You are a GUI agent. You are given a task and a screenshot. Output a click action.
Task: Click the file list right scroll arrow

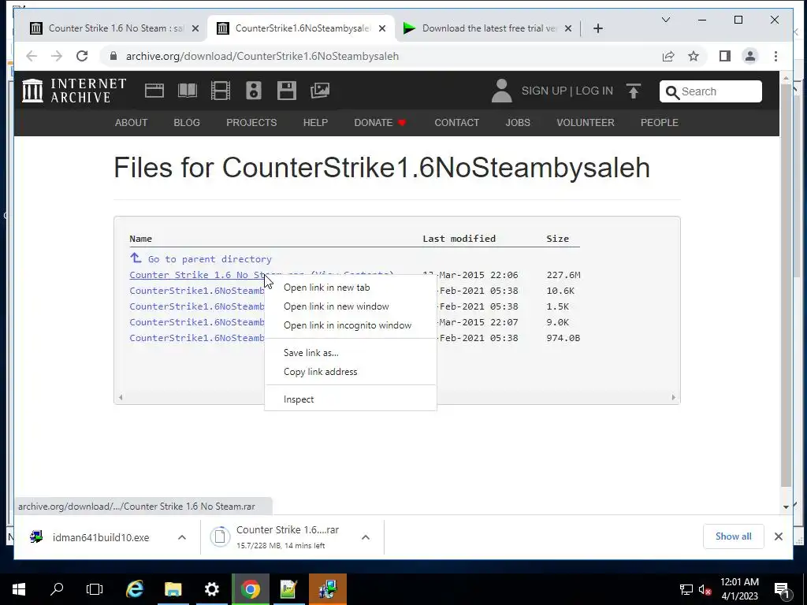click(673, 397)
